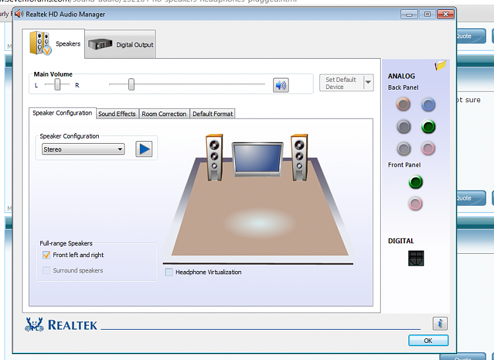Screen dimensions: 494x360
Task: Open connector settings folder icon
Action: click(x=441, y=65)
